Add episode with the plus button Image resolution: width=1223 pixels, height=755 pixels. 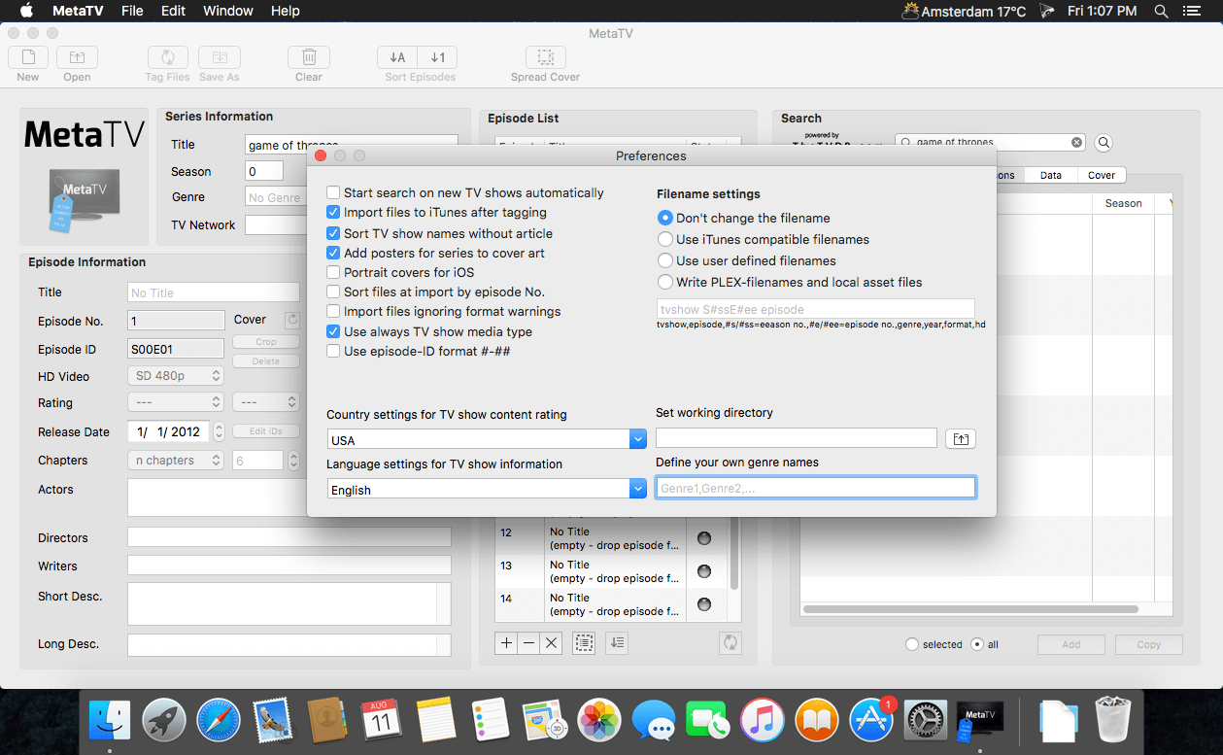[x=506, y=643]
